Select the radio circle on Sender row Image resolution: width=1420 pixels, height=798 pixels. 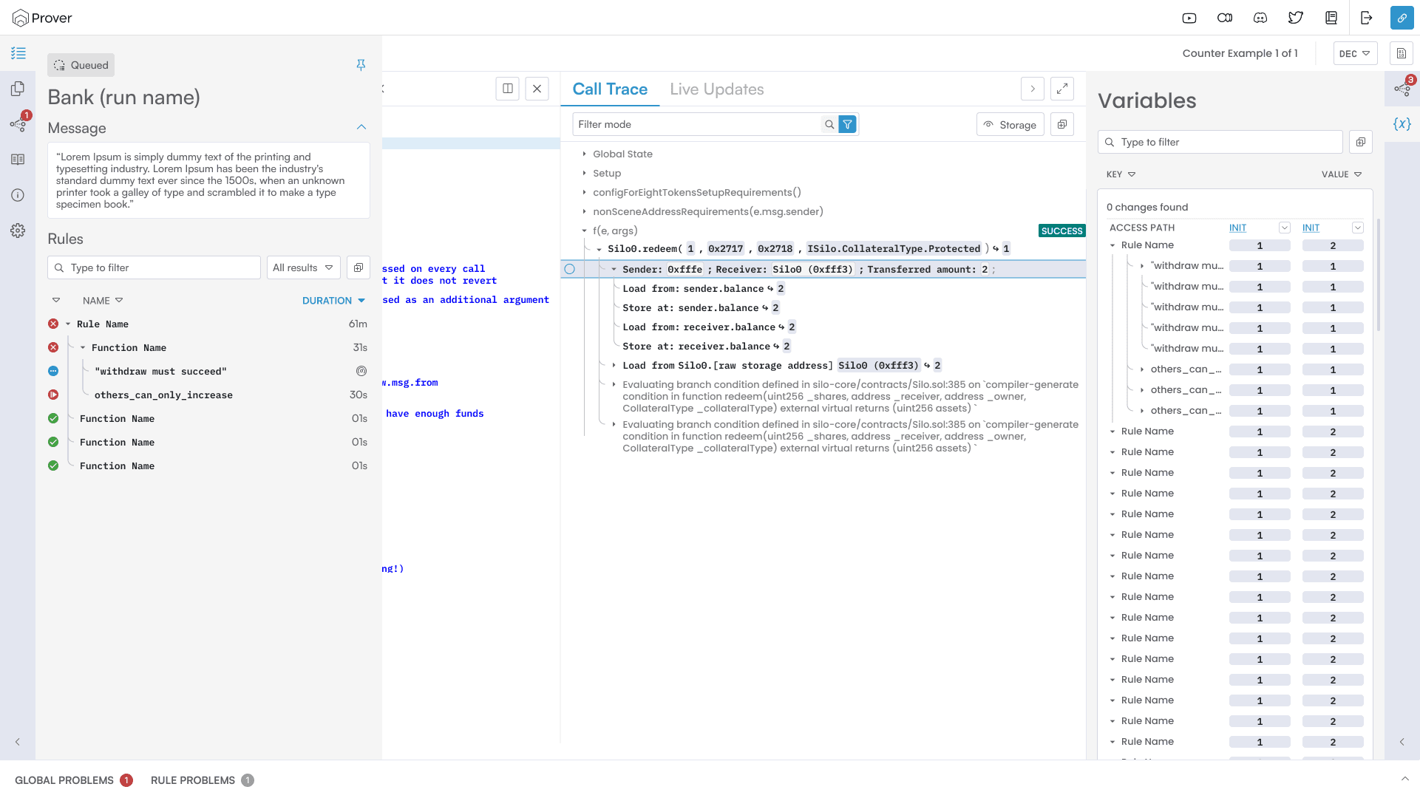[569, 269]
